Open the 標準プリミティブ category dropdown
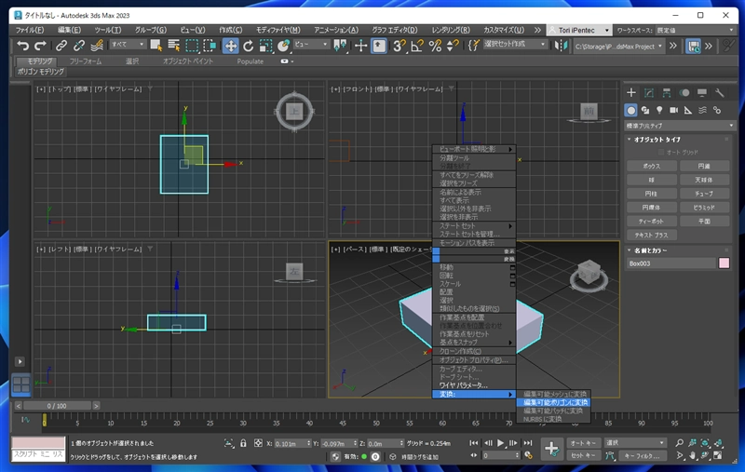 pos(680,126)
